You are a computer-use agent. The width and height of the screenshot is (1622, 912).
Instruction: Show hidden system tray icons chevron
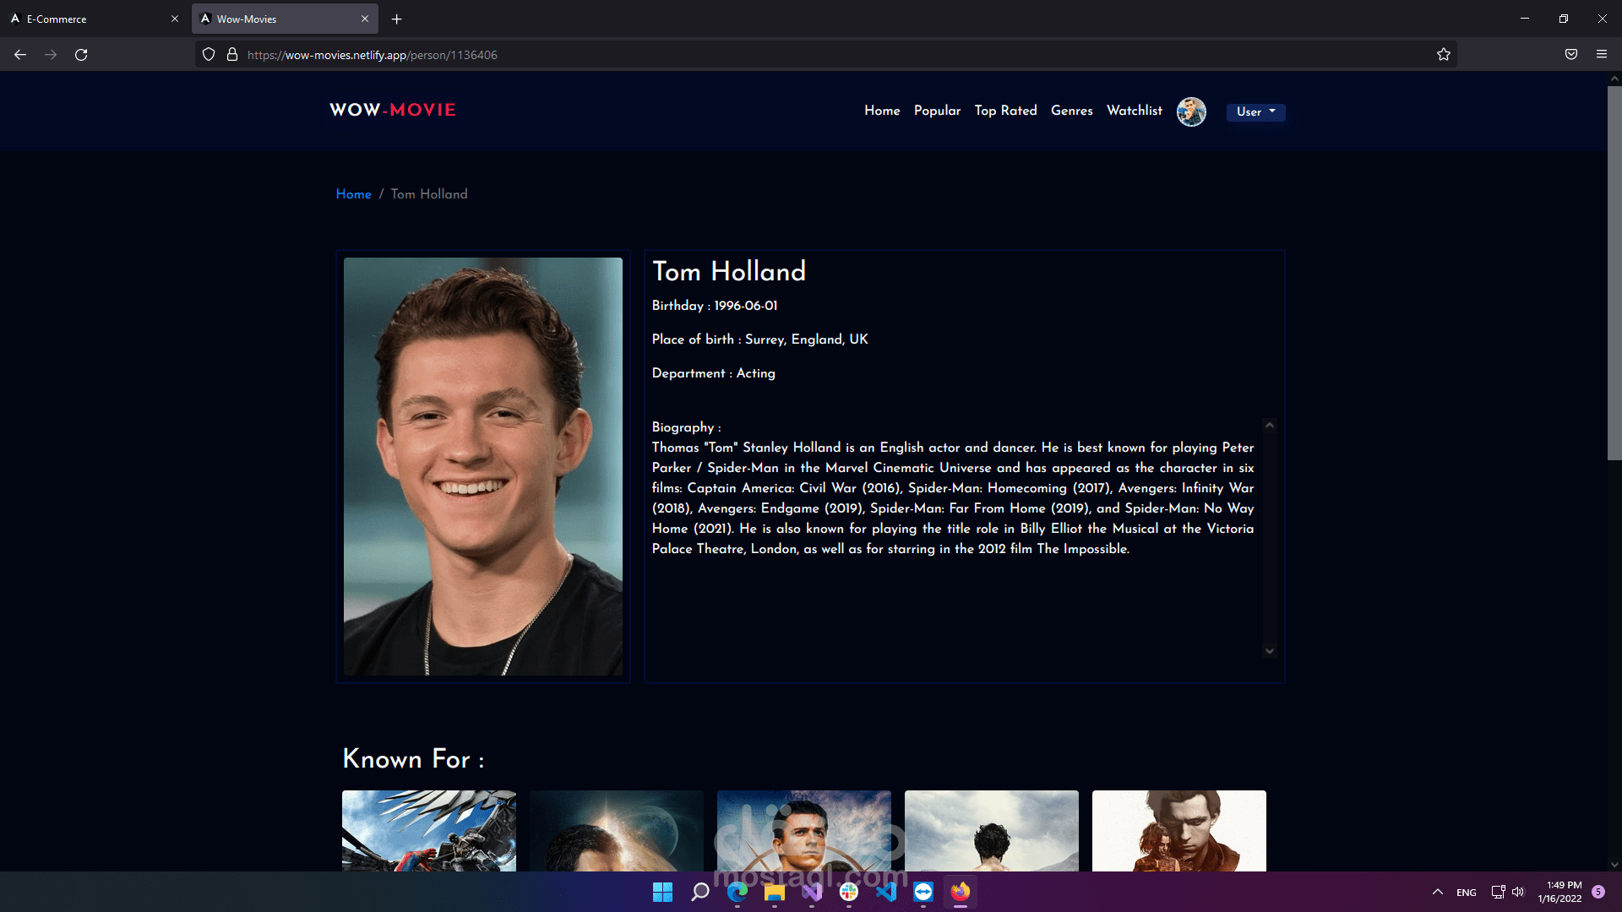tap(1437, 892)
